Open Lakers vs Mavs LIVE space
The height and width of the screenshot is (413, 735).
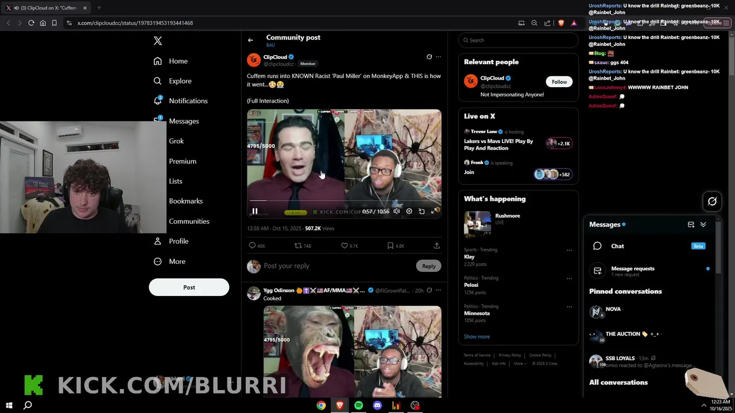(x=498, y=145)
